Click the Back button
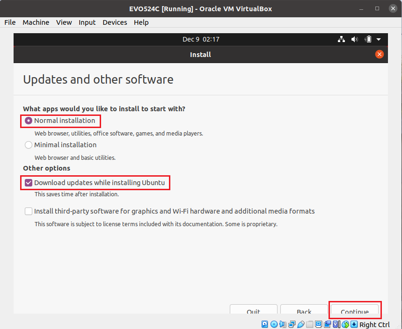The image size is (402, 329). tap(304, 309)
